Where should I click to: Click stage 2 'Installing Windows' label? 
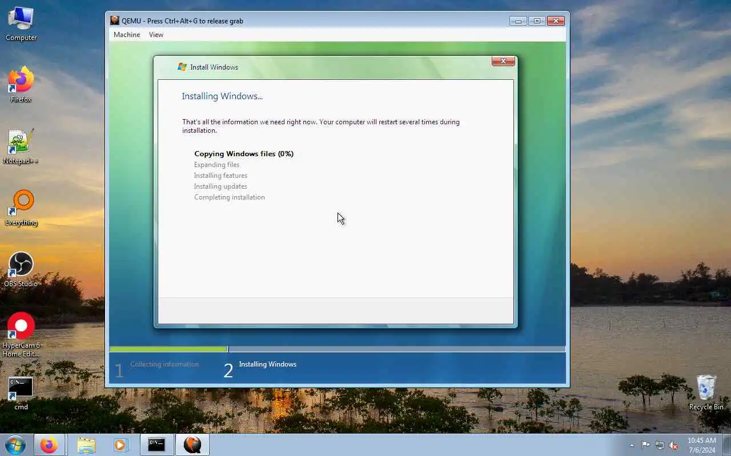tap(267, 364)
